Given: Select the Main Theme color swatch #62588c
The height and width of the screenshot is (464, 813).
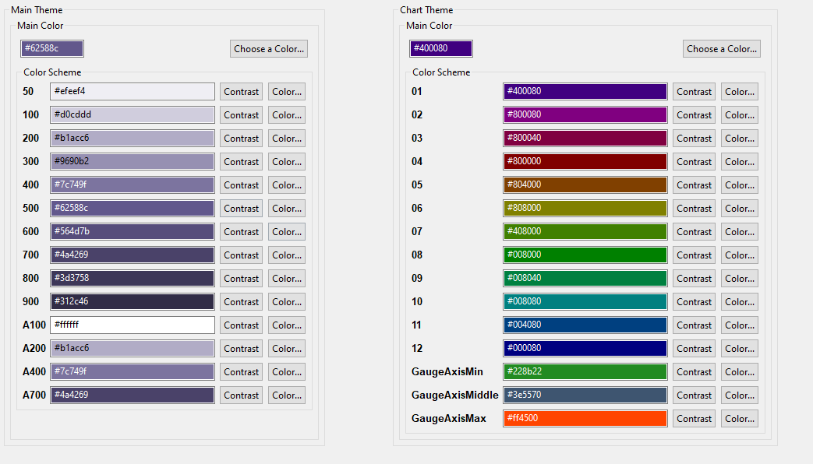Looking at the screenshot, I should [51, 48].
